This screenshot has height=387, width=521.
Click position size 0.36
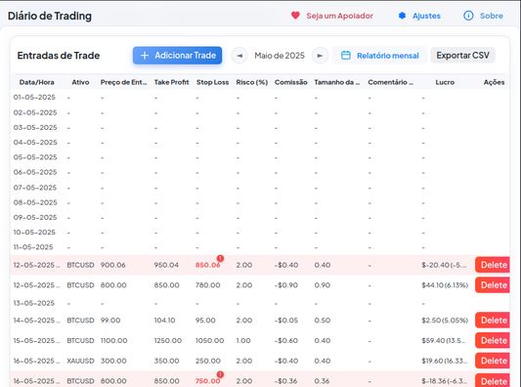(x=323, y=381)
